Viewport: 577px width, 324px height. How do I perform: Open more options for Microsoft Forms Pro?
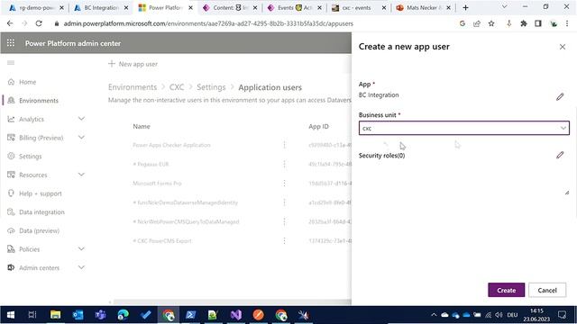284,183
